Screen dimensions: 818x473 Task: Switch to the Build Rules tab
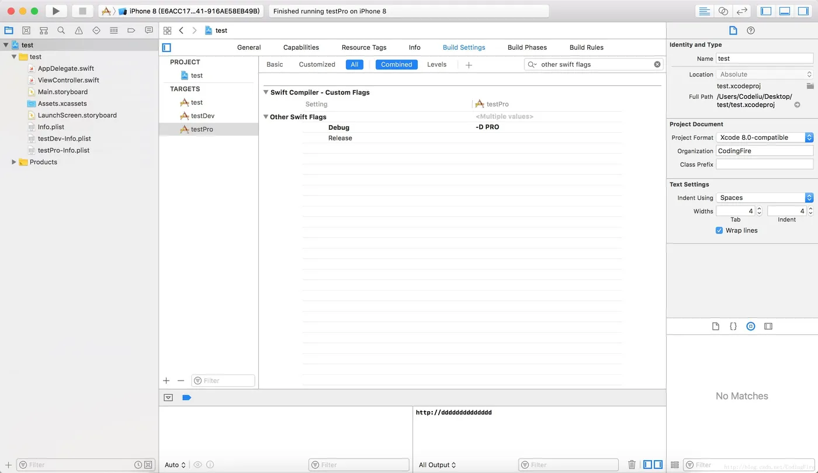coord(587,47)
